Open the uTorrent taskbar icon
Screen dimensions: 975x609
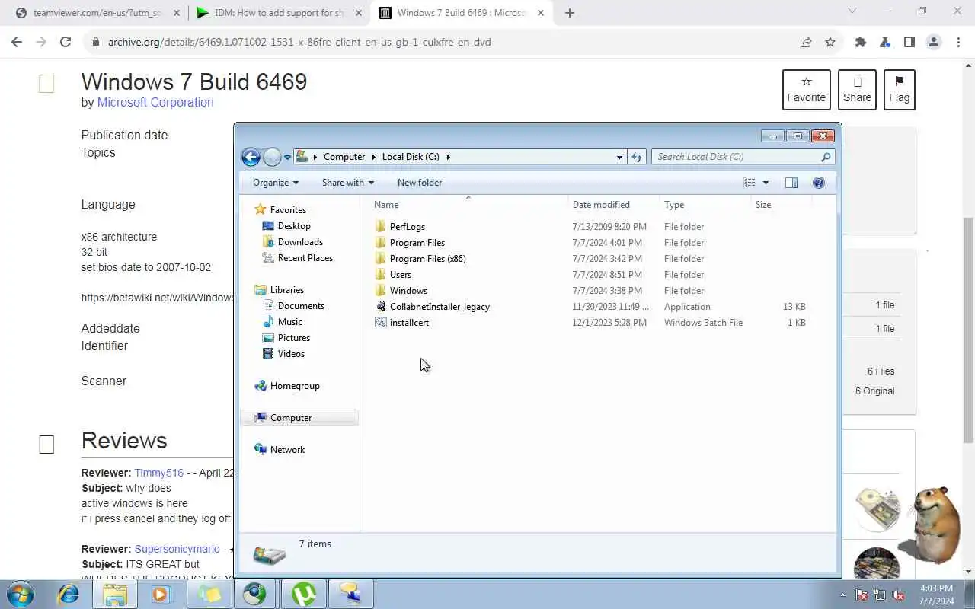(303, 594)
